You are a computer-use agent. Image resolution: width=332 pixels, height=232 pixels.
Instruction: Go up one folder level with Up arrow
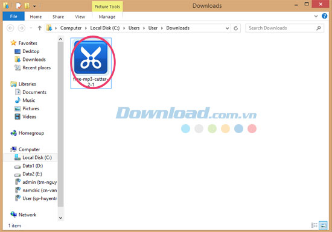click(x=39, y=28)
